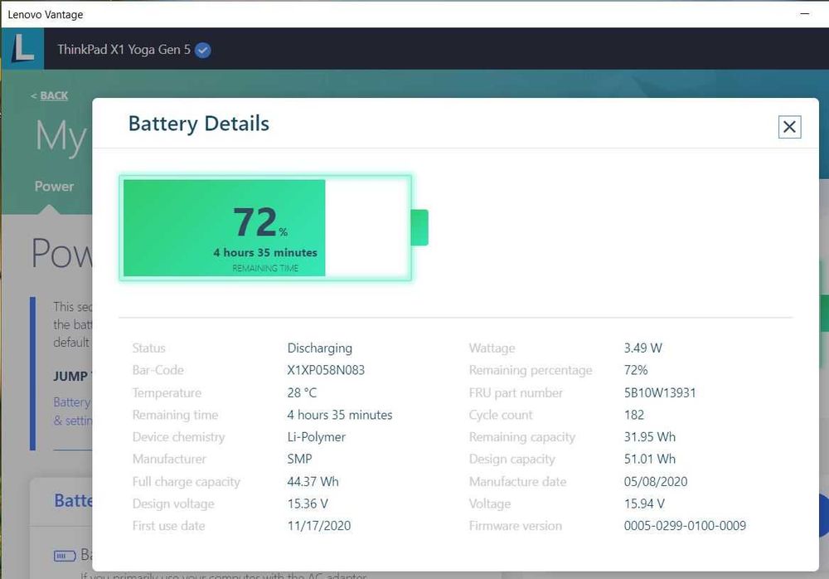Click the temperature value 28 °C
The image size is (829, 579).
click(302, 392)
